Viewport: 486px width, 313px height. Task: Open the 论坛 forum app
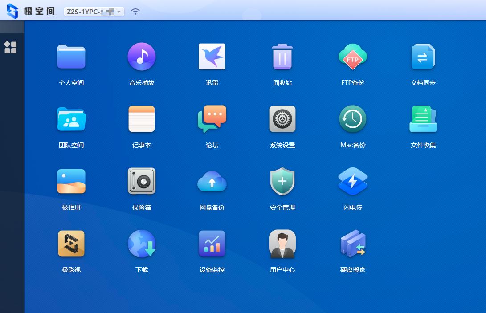pyautogui.click(x=212, y=119)
